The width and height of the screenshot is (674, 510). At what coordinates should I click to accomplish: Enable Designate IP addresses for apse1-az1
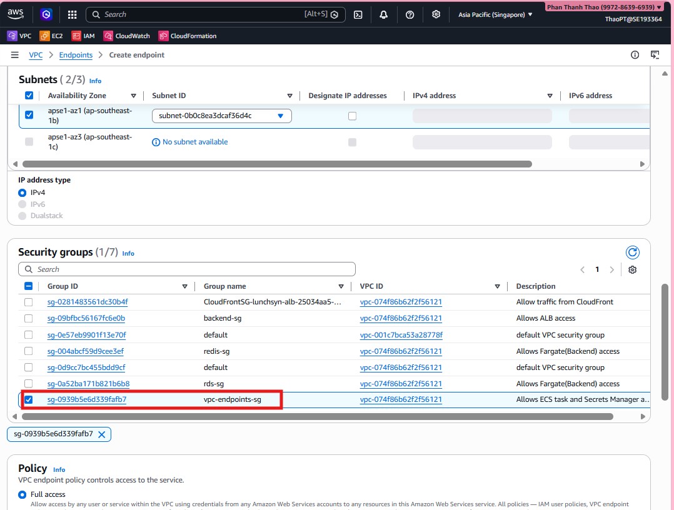pos(352,116)
